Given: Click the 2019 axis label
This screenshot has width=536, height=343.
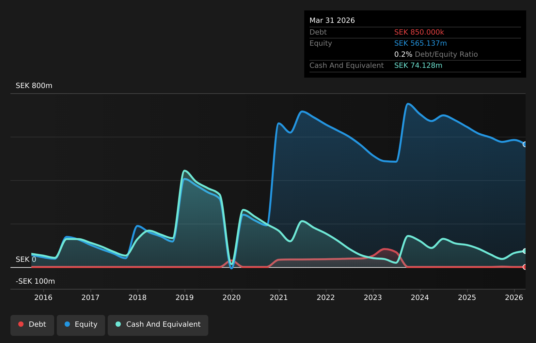Looking at the screenshot, I should (x=185, y=297).
